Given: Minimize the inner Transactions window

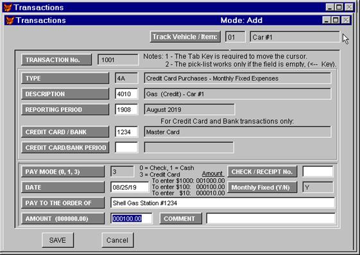Looking at the screenshot, I should (326, 20).
